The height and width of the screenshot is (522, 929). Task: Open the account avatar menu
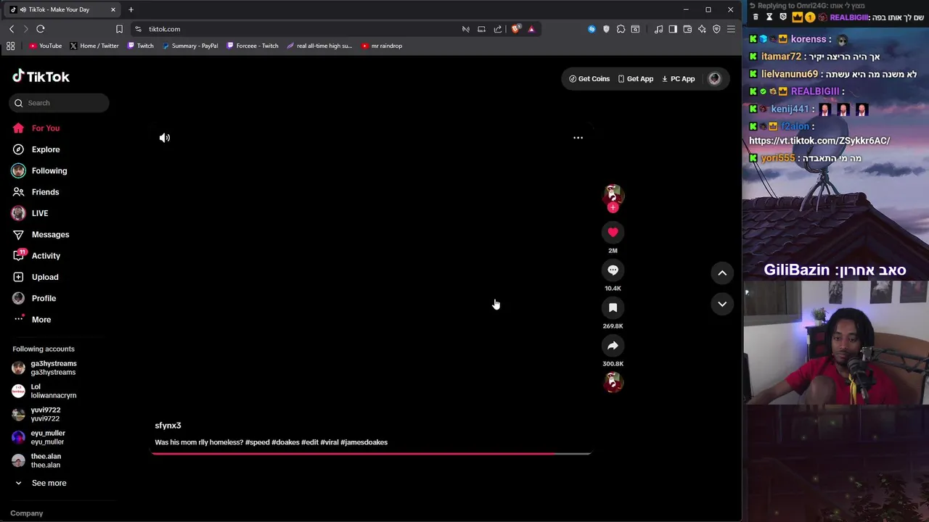click(714, 79)
